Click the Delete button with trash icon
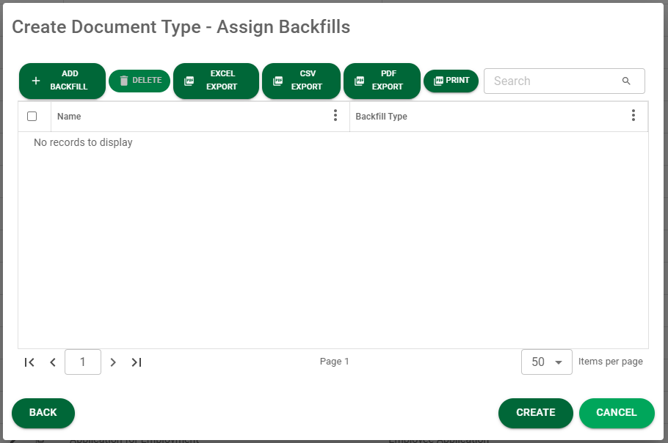 pos(139,81)
